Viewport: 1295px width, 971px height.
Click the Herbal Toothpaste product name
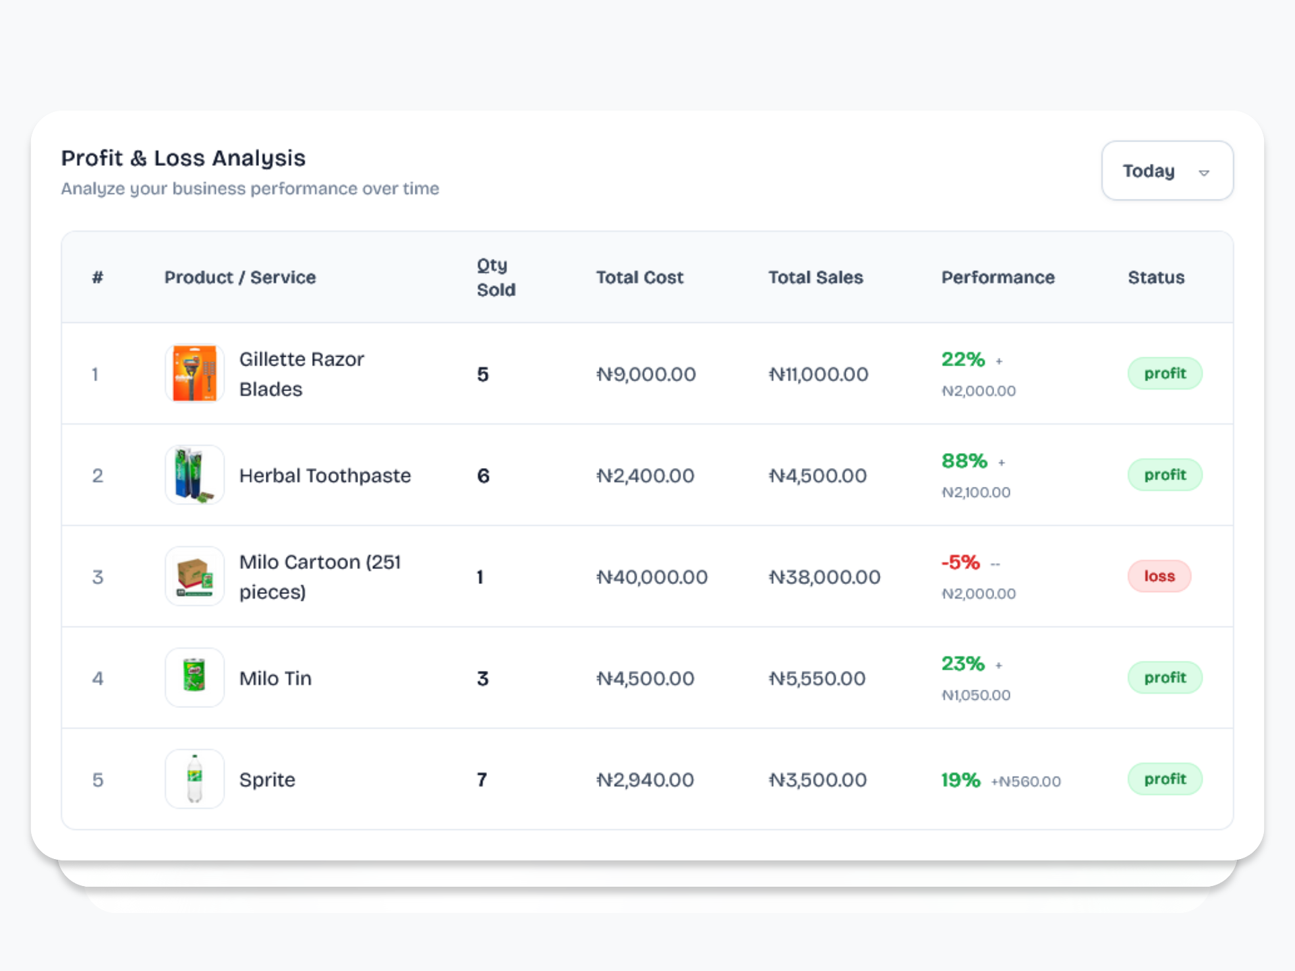point(325,476)
